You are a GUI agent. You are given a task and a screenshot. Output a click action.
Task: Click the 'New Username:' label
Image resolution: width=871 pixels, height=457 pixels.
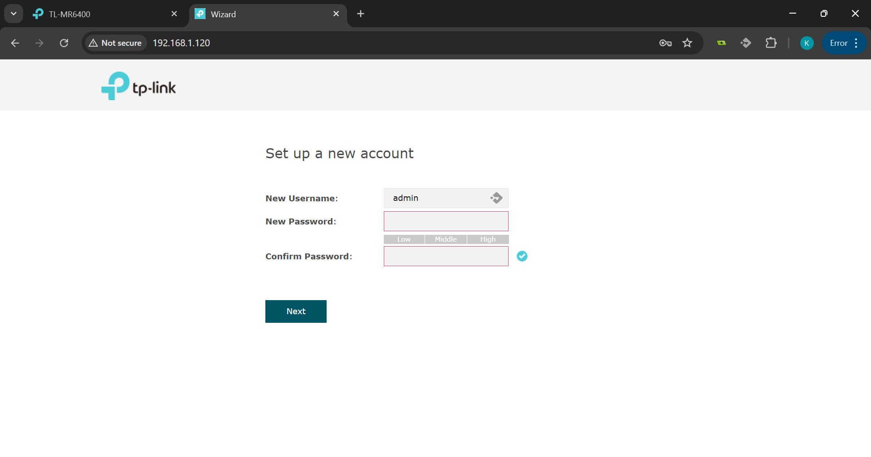click(x=302, y=198)
